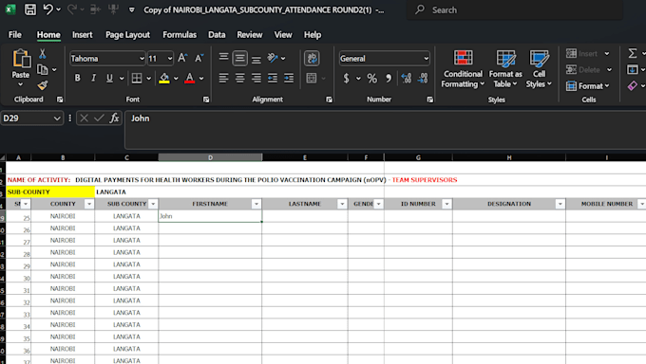Toggle Italic formatting
Viewport: 646px width, 364px height.
93,78
